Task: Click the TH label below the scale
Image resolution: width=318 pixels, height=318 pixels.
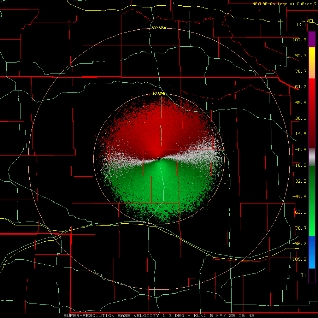Action: click(304, 275)
